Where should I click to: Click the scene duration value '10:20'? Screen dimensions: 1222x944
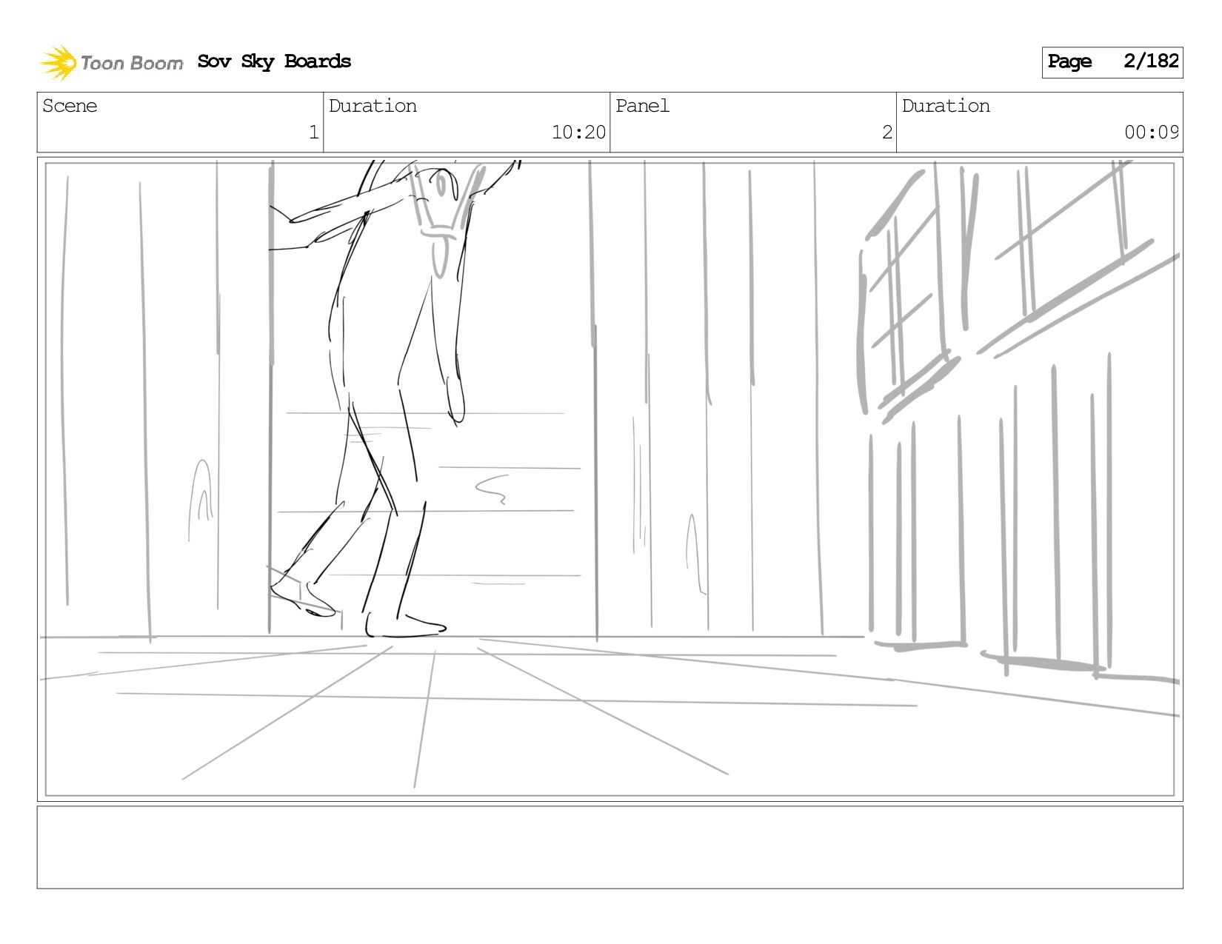pyautogui.click(x=578, y=133)
